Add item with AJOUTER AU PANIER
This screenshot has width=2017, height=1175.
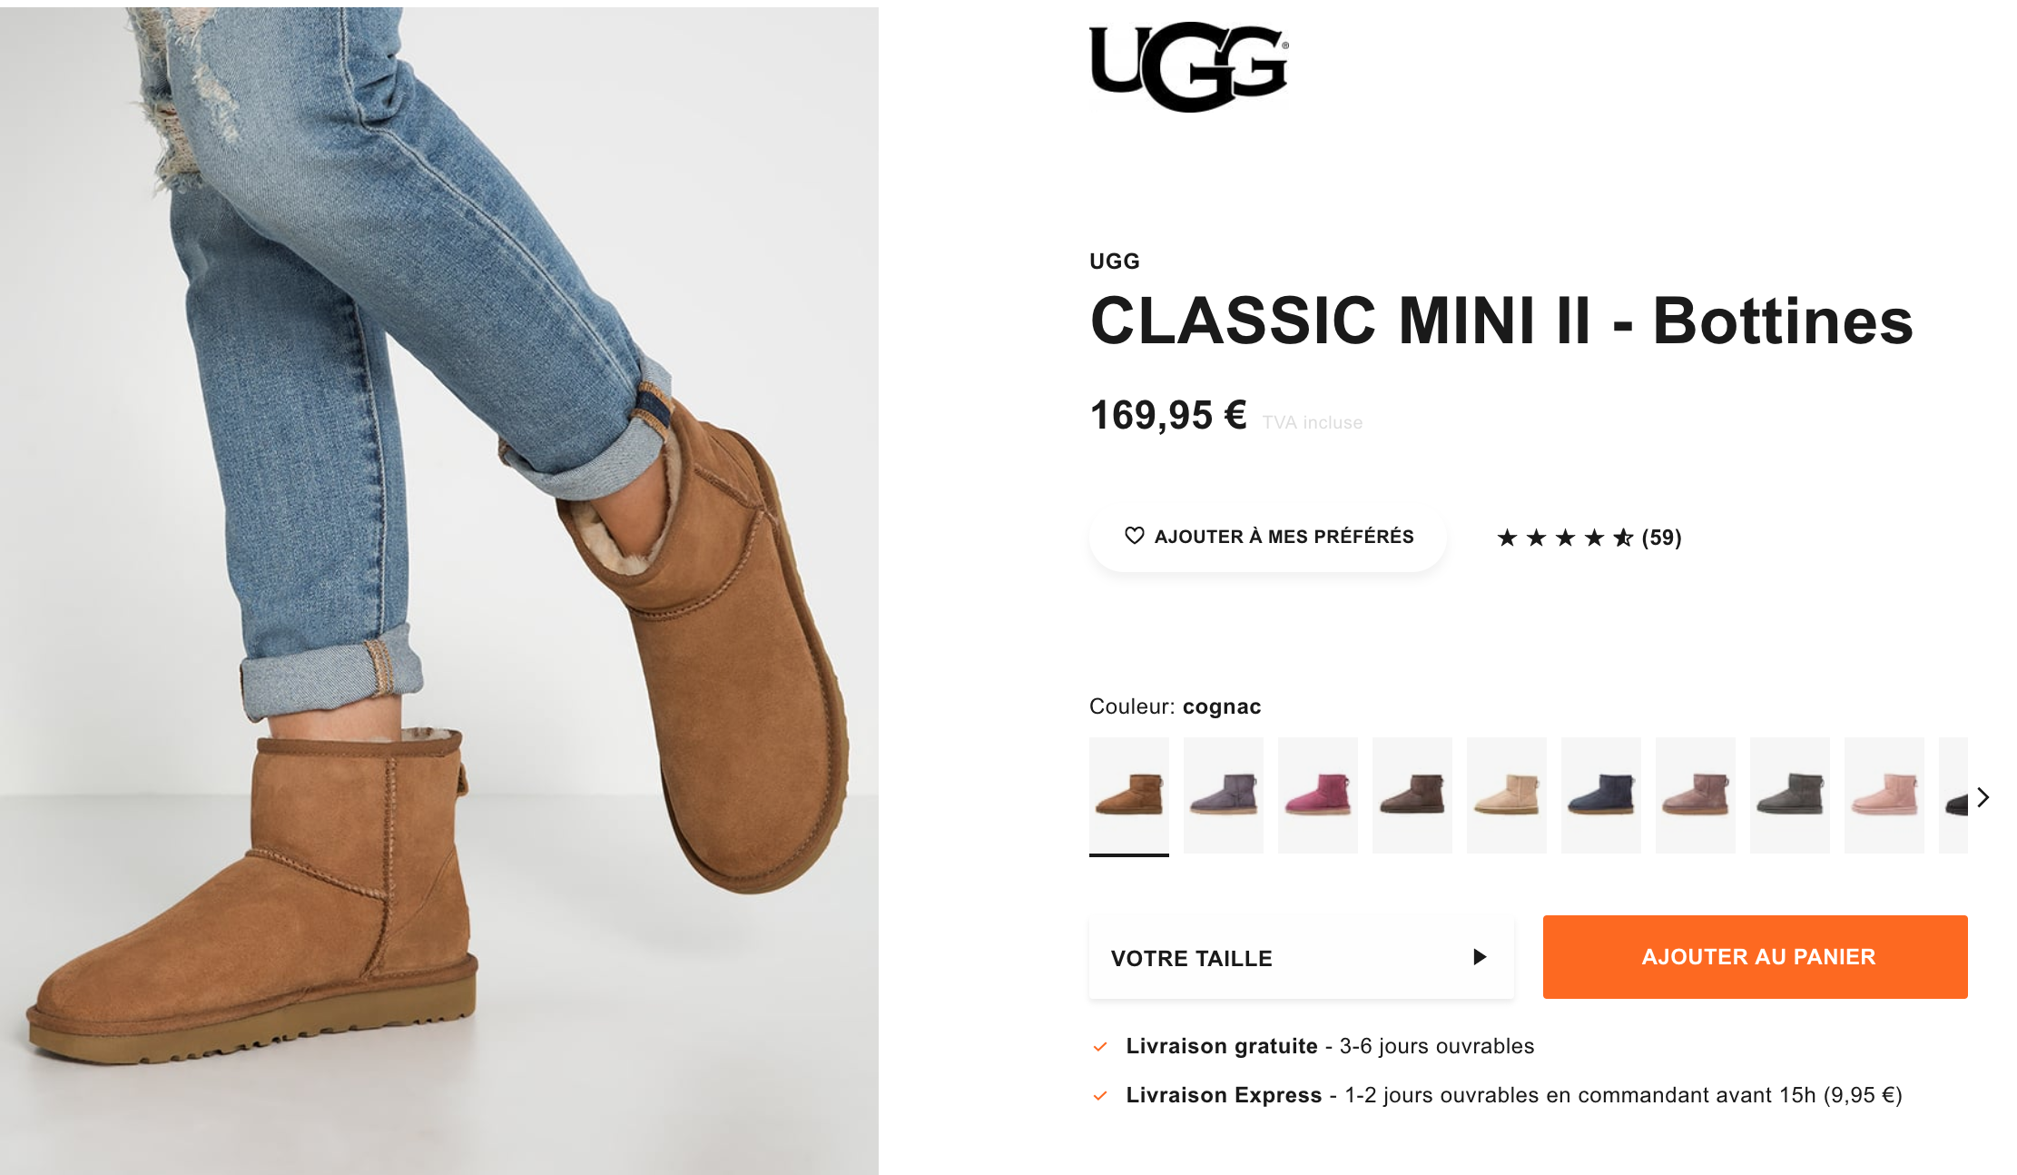pos(1755,957)
